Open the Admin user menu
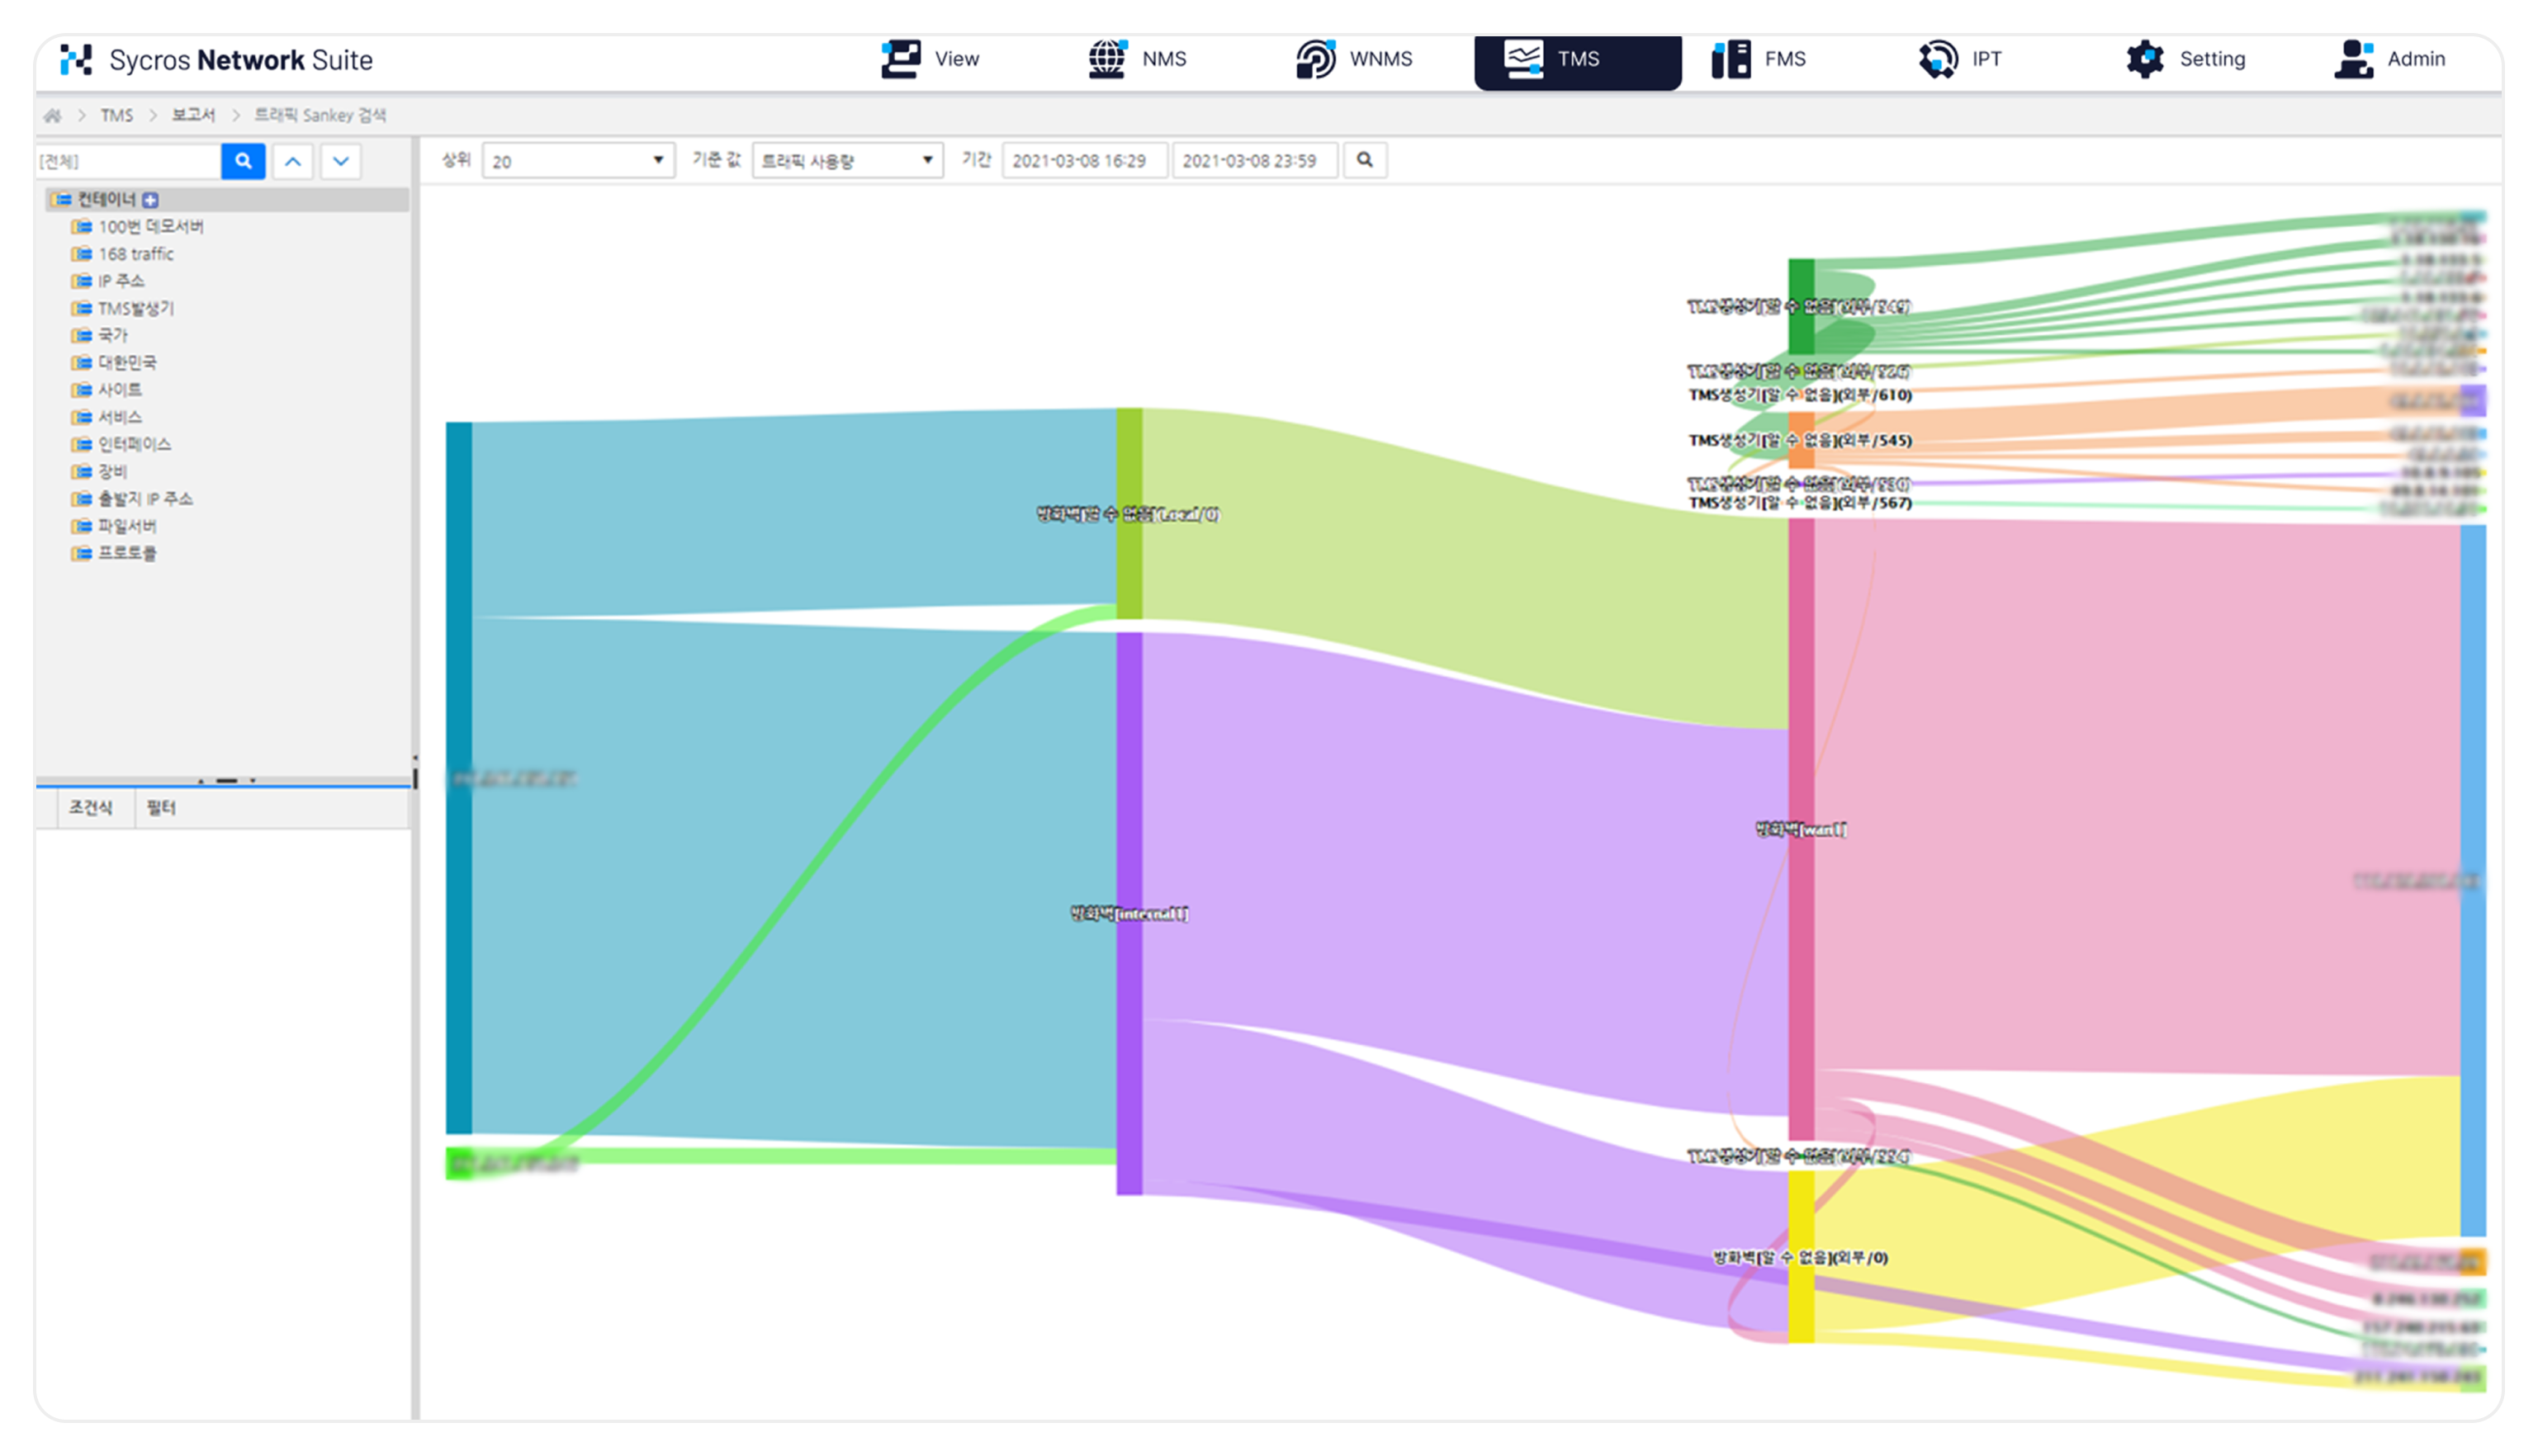The height and width of the screenshot is (1456, 2538). (2391, 59)
